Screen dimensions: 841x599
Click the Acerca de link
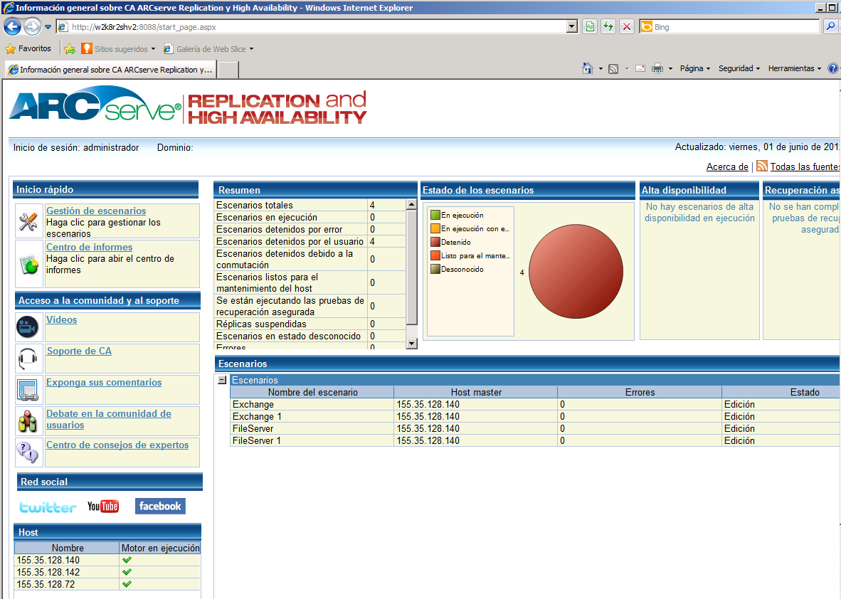tap(726, 166)
